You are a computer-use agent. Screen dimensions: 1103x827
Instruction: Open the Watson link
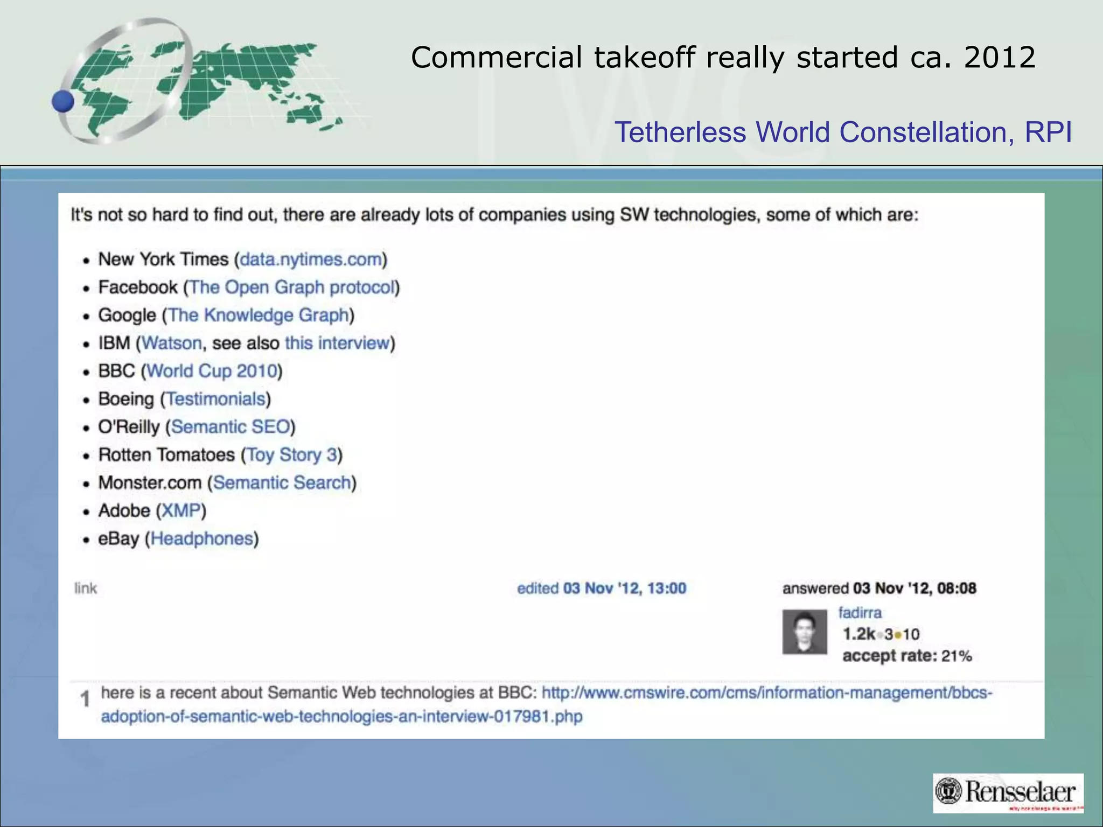(x=172, y=343)
